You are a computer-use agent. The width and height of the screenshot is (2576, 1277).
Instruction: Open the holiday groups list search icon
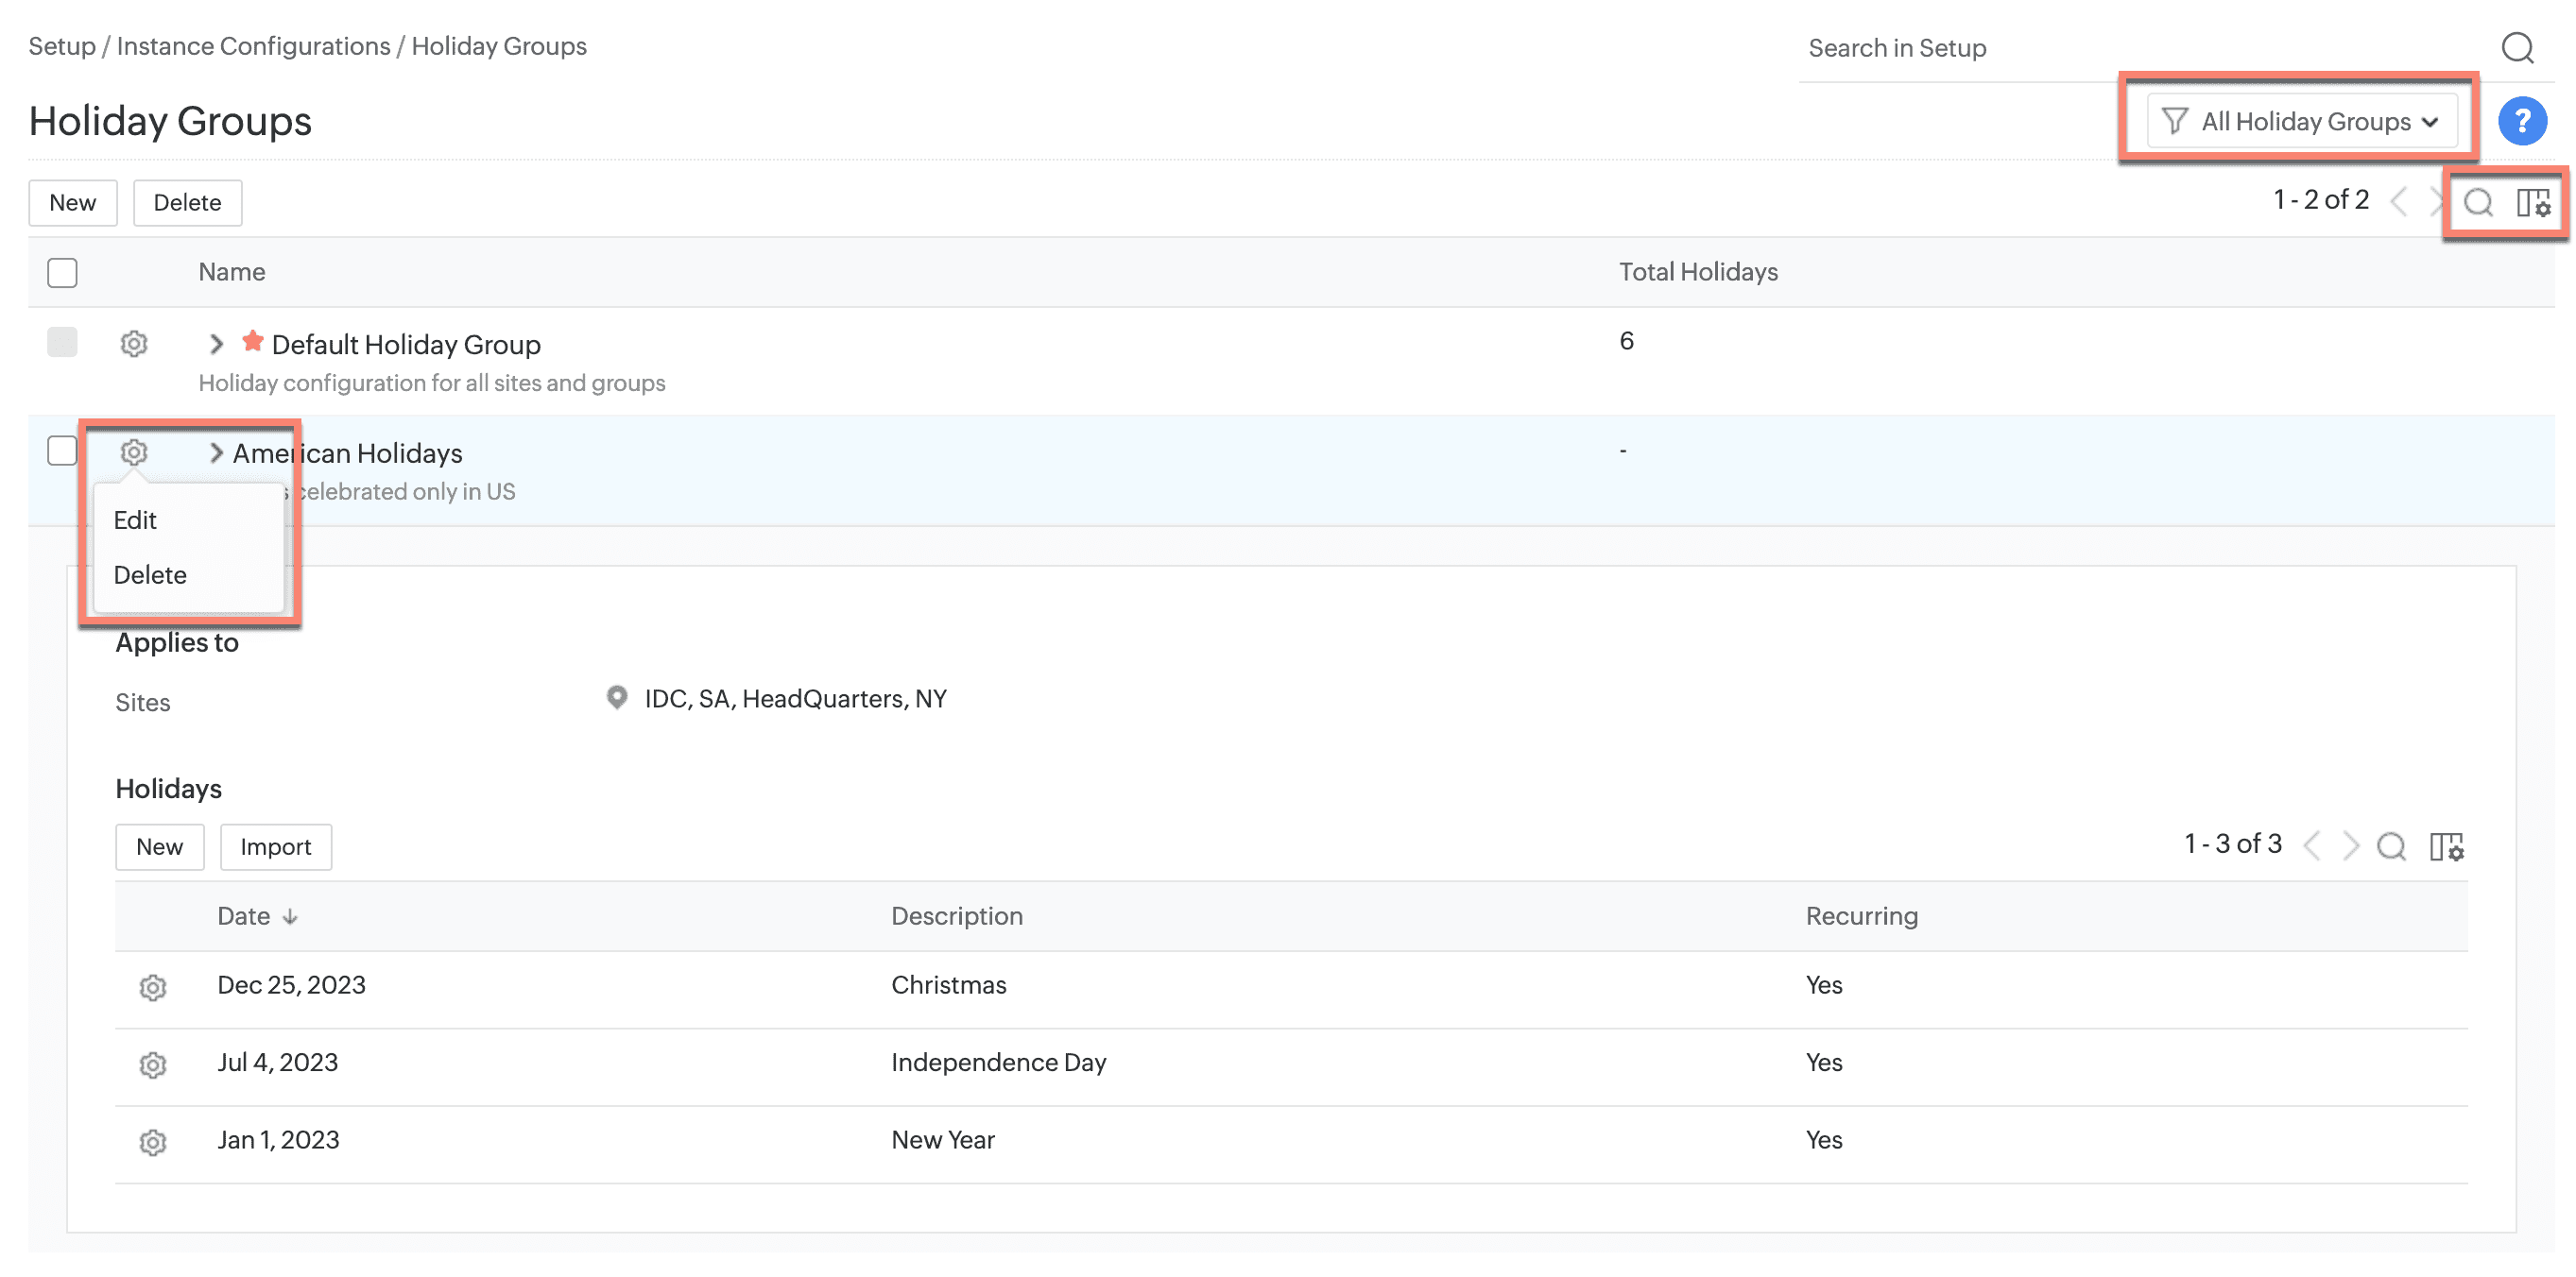tap(2477, 203)
